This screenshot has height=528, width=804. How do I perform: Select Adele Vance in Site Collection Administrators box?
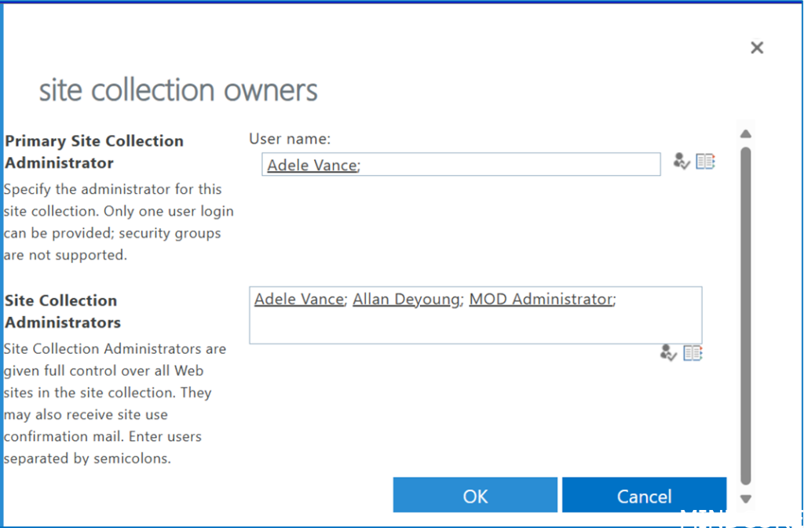[298, 299]
